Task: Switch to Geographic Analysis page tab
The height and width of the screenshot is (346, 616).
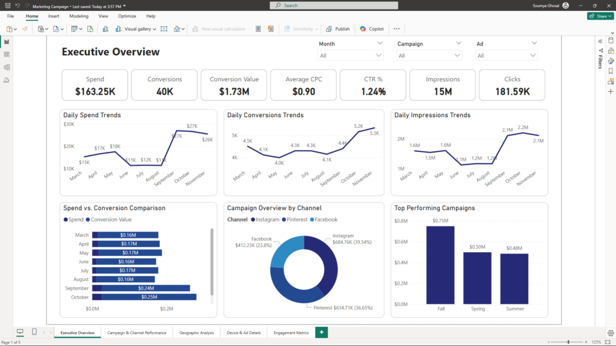Action: coord(197,332)
